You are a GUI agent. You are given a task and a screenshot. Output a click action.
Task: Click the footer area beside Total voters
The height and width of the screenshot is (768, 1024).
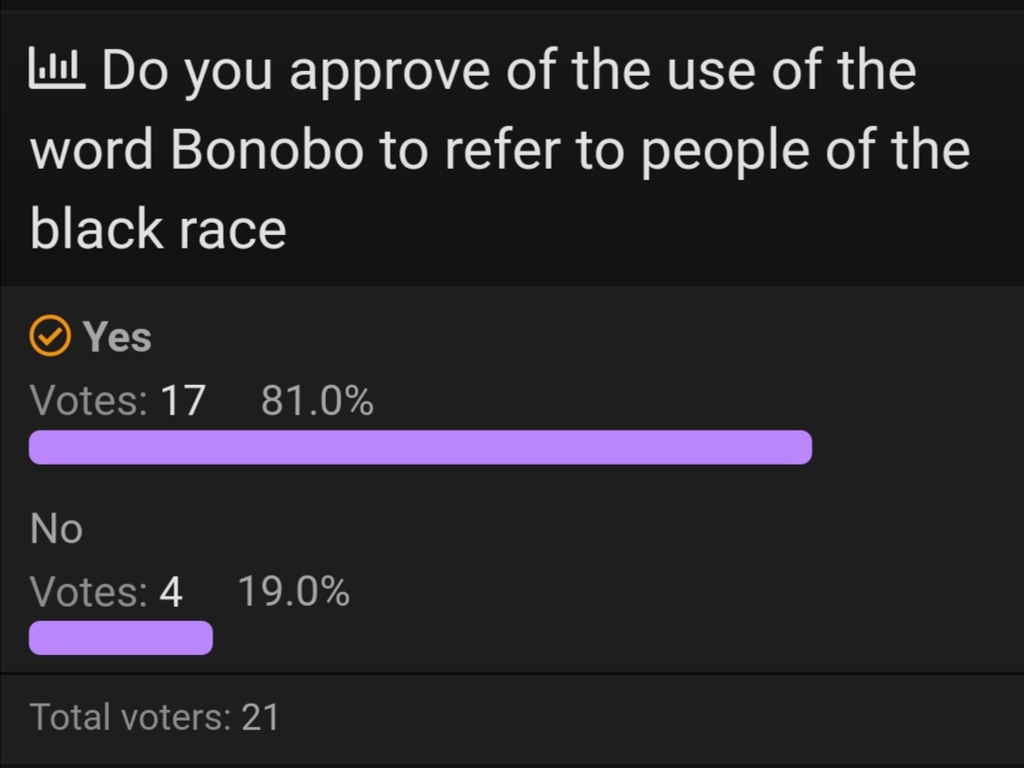[x=653, y=717]
